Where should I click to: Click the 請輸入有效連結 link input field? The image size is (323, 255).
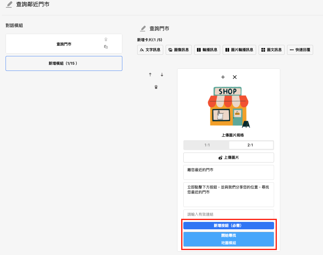(x=229, y=214)
